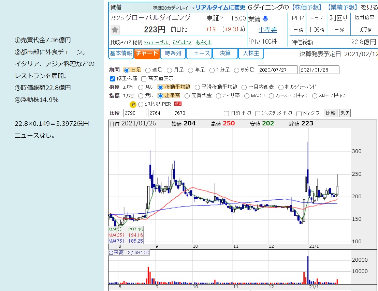378x291 pixels.
Task: Open the 小売業 sector link
Action: [267, 30]
